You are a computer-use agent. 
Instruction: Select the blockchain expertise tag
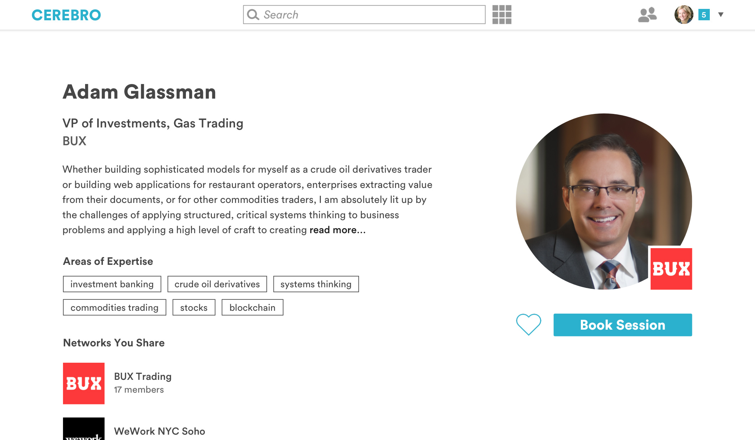pos(252,308)
